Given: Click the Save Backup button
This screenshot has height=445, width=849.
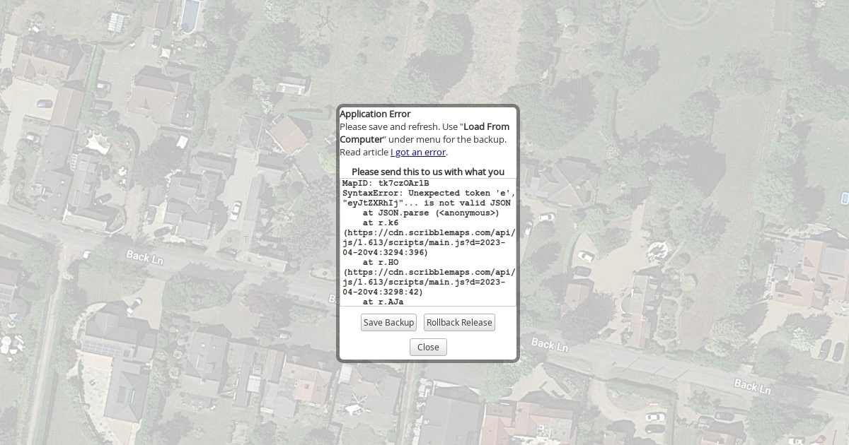Looking at the screenshot, I should point(388,323).
